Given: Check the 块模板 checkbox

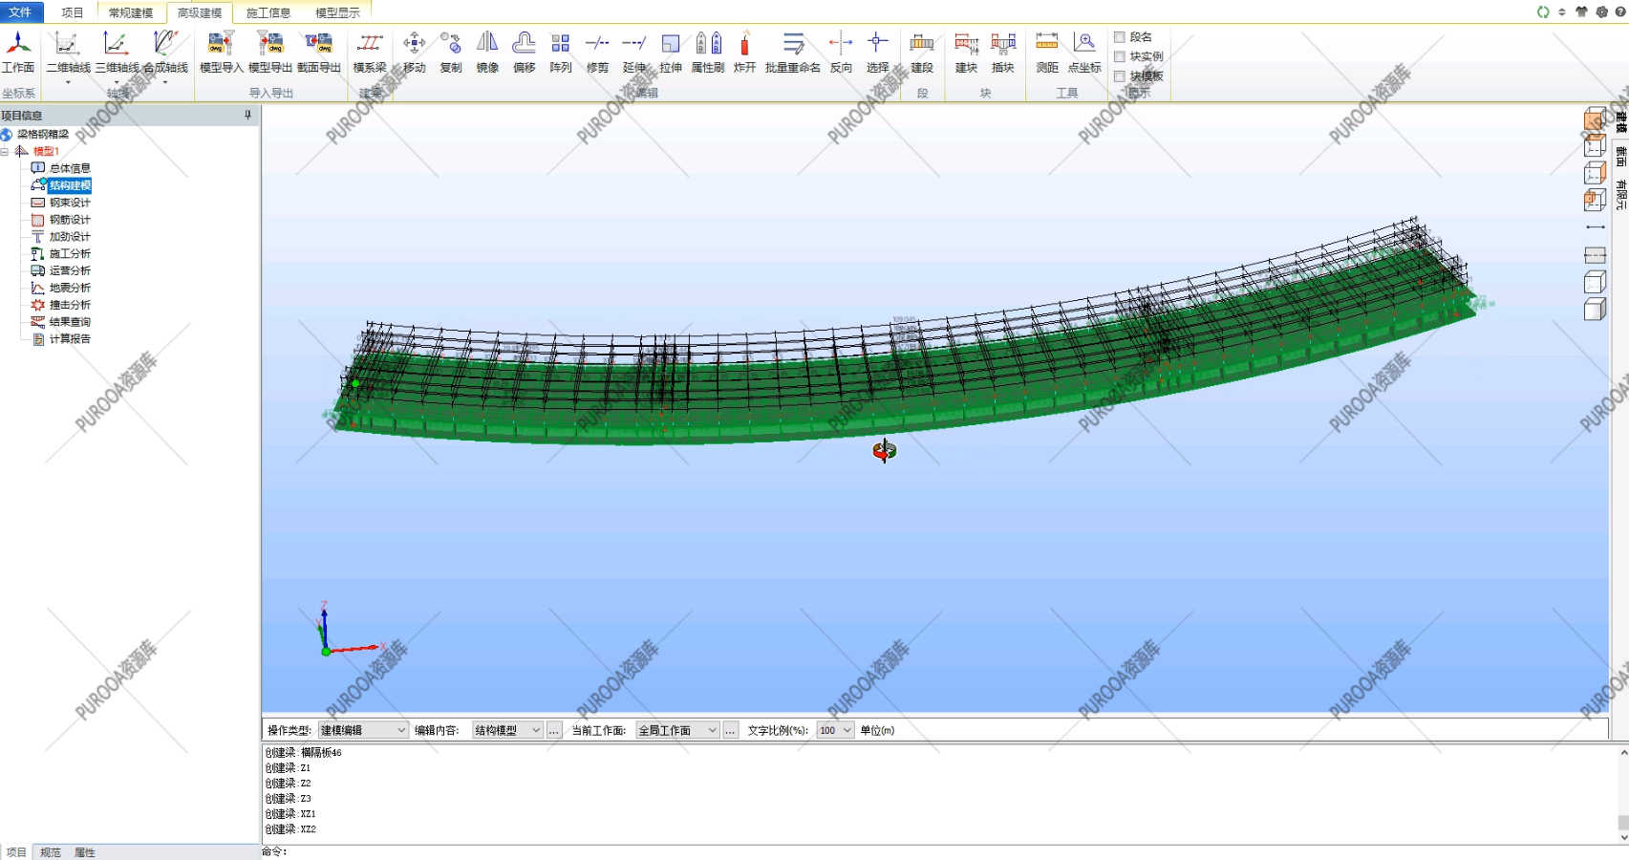Looking at the screenshot, I should point(1120,75).
